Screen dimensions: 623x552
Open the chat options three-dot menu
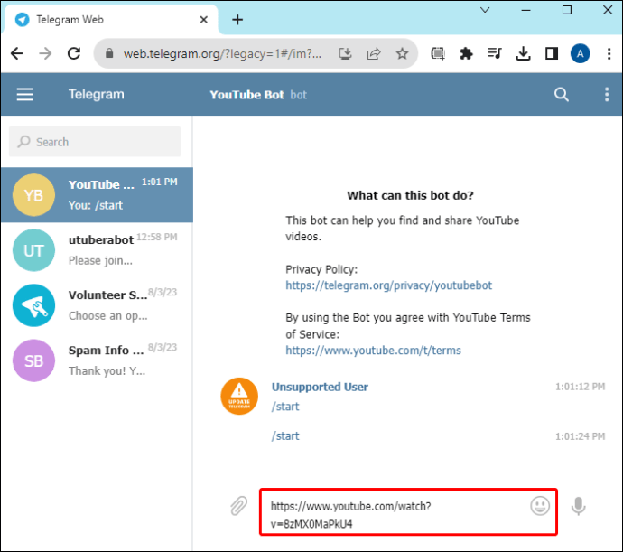click(606, 95)
